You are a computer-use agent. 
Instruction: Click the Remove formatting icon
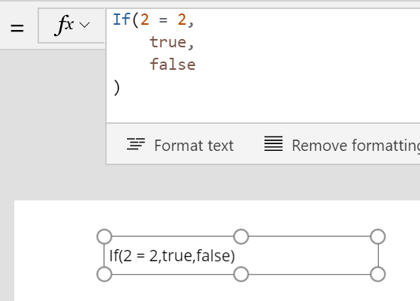click(273, 143)
